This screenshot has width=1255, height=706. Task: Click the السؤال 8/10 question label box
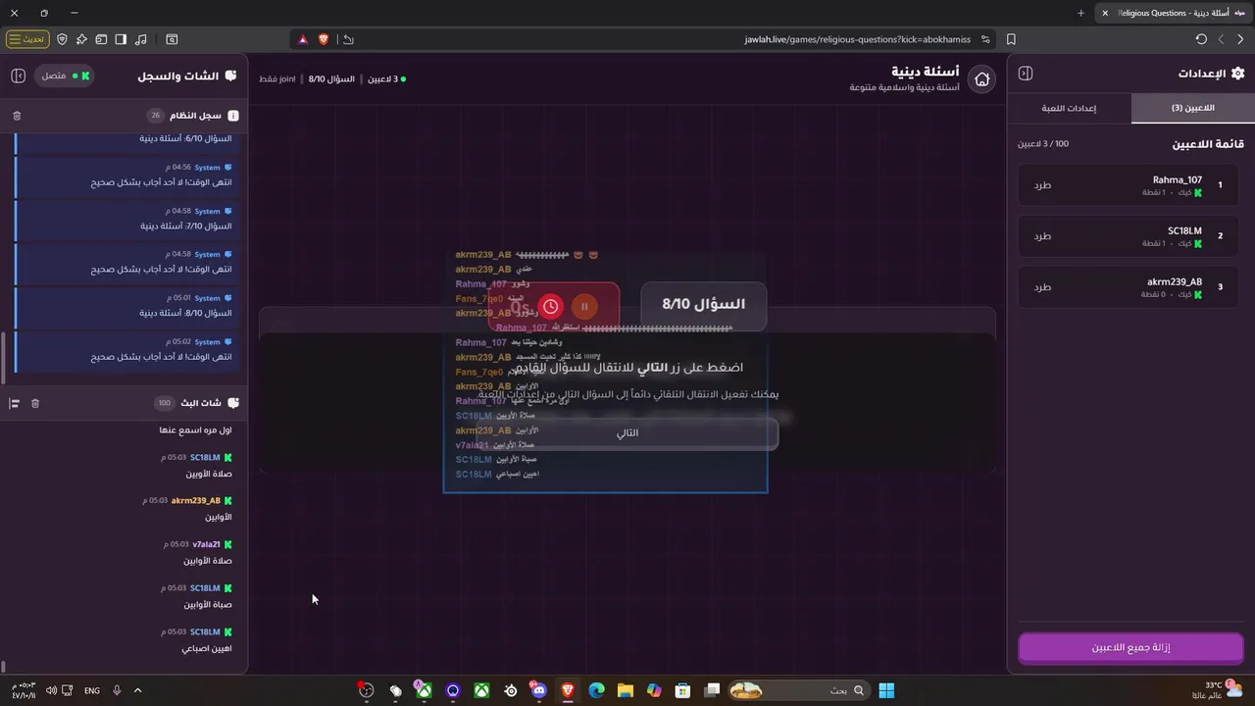[703, 304]
